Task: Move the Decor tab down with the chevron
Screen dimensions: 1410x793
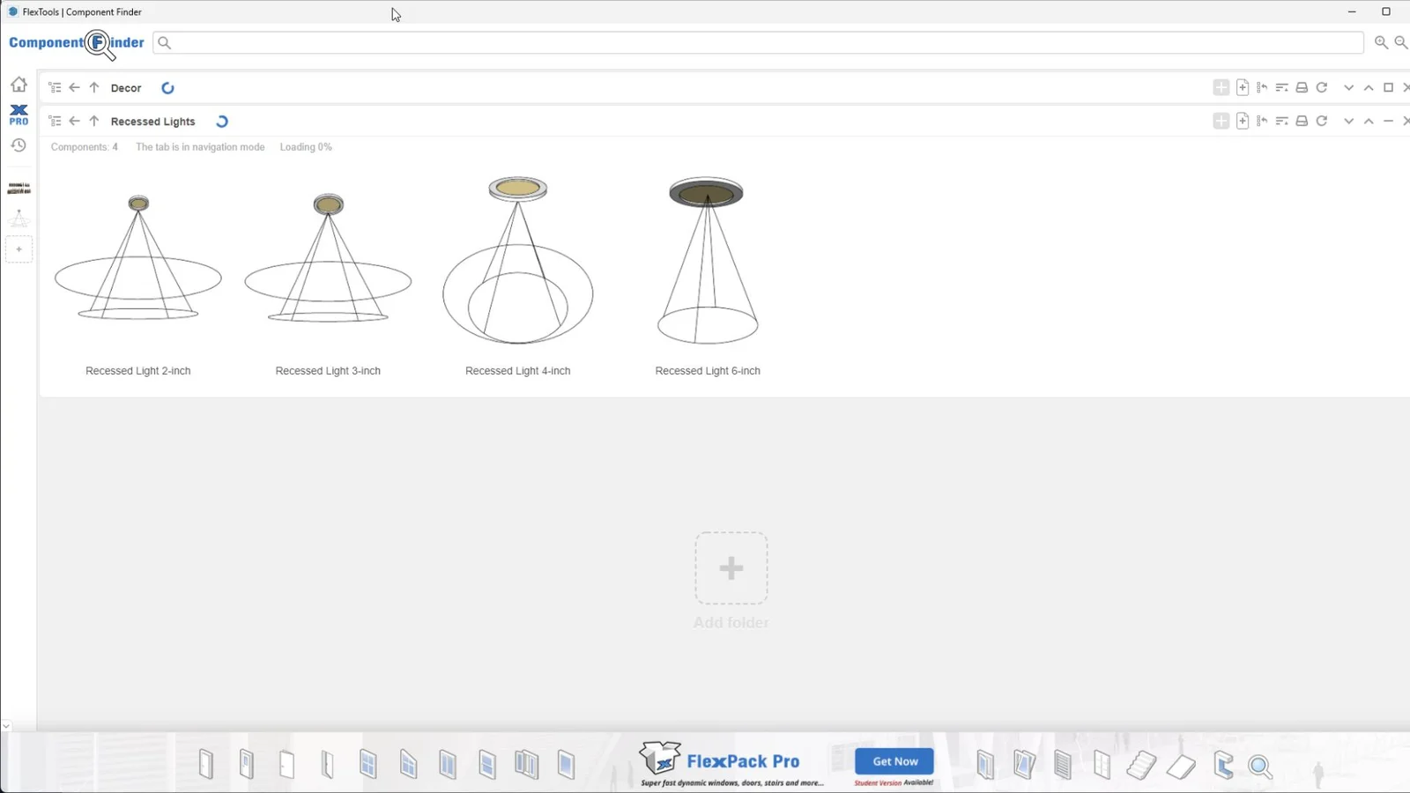Action: [1348, 88]
